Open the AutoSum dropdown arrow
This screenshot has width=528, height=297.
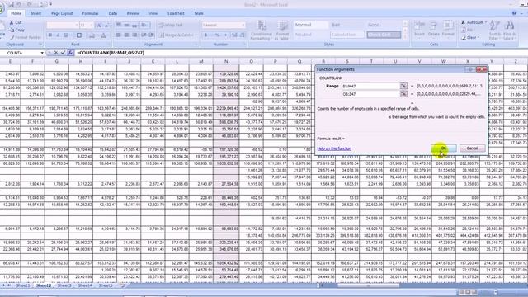click(x=486, y=22)
